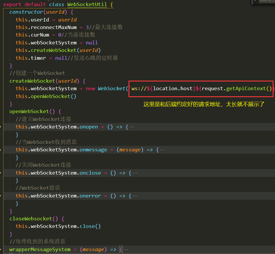Click the comment '//创建一个WebSocket'
The width and height of the screenshot is (275, 254).
(x=37, y=73)
